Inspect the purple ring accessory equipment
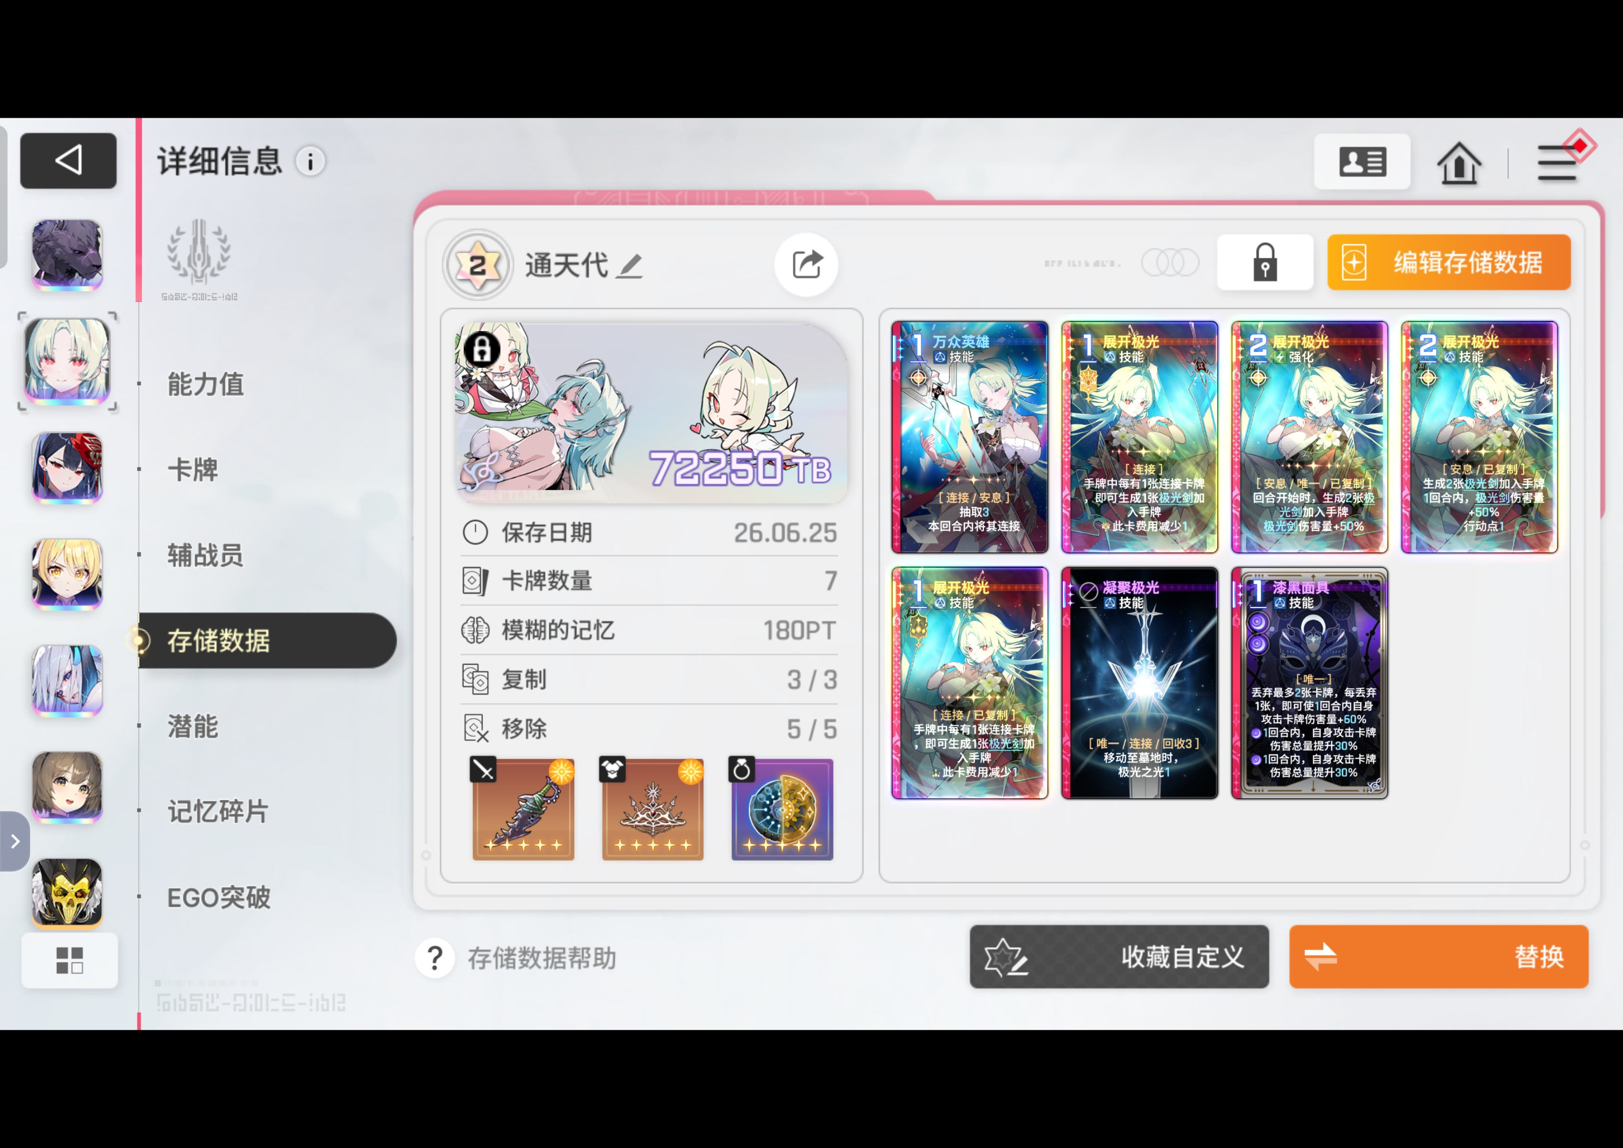1623x1148 pixels. click(x=782, y=809)
